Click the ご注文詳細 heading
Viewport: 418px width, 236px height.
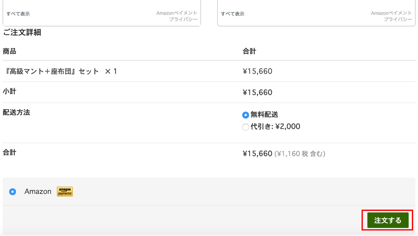(x=22, y=33)
